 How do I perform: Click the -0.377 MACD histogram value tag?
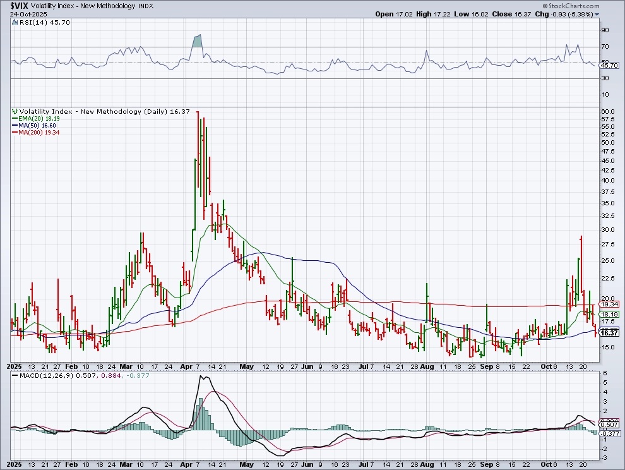609,433
